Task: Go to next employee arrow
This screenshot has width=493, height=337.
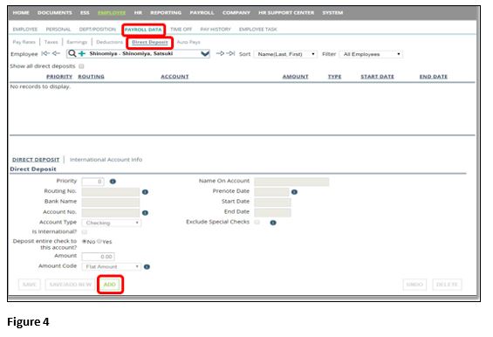Action: tap(220, 53)
